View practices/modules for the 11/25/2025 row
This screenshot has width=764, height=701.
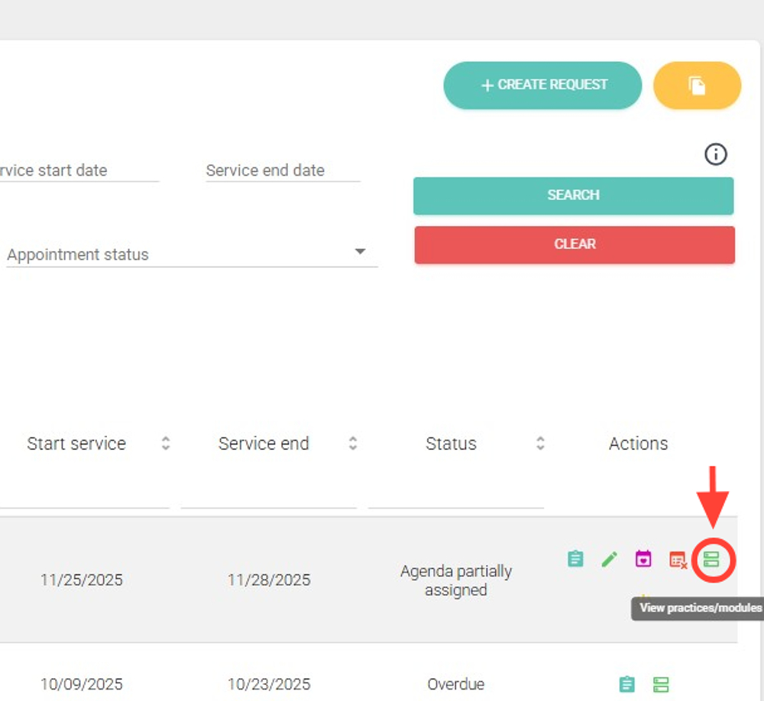click(x=711, y=560)
